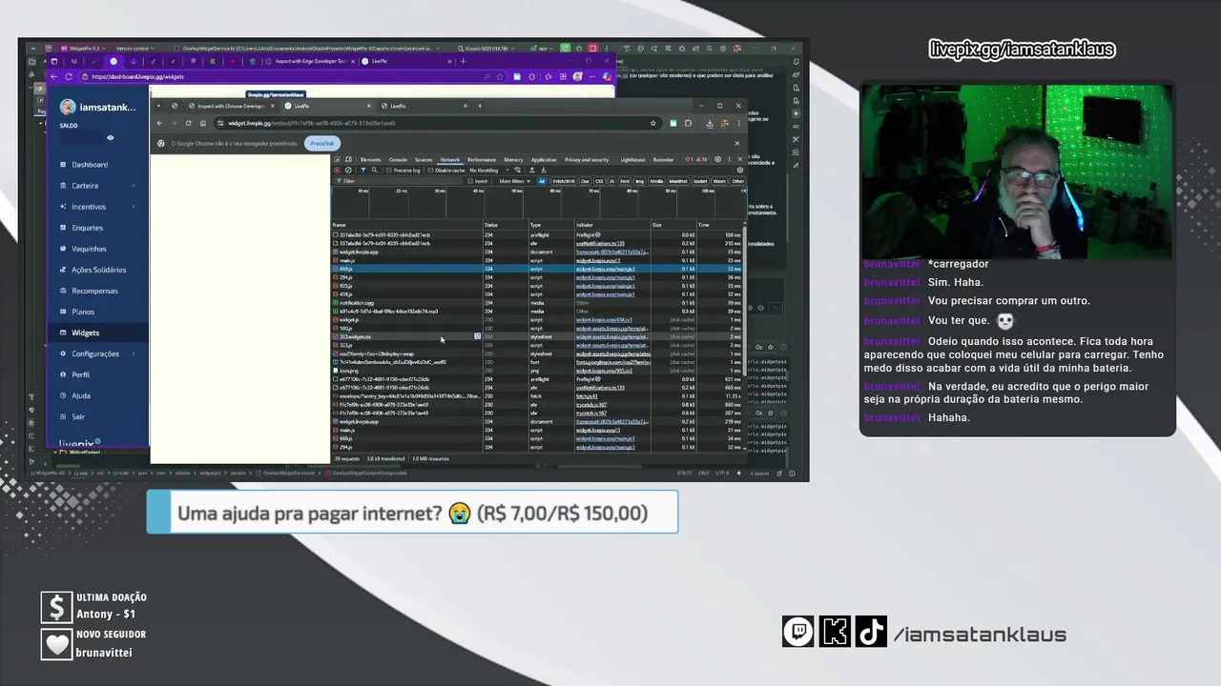Select the 669.js request row
Screen dimensions: 1221x686
point(537,269)
